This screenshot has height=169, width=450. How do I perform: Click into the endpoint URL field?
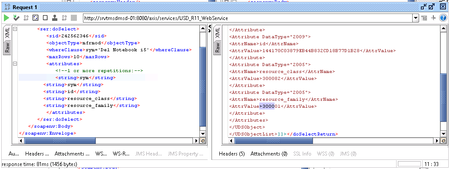point(248,18)
